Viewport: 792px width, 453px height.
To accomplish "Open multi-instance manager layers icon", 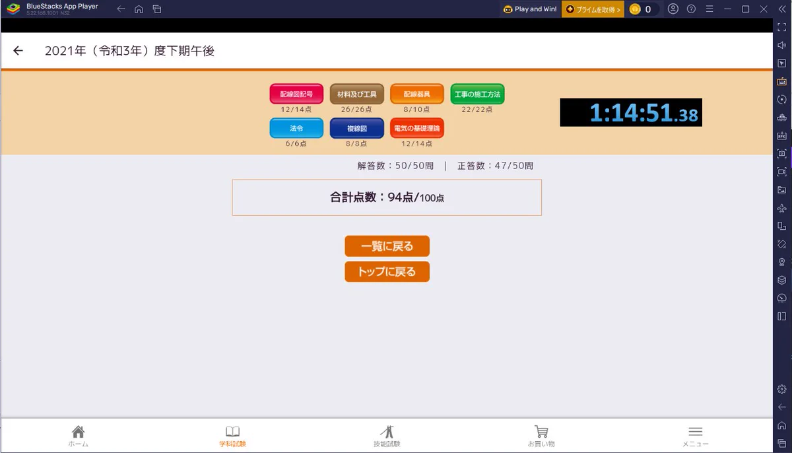I will pyautogui.click(x=782, y=280).
